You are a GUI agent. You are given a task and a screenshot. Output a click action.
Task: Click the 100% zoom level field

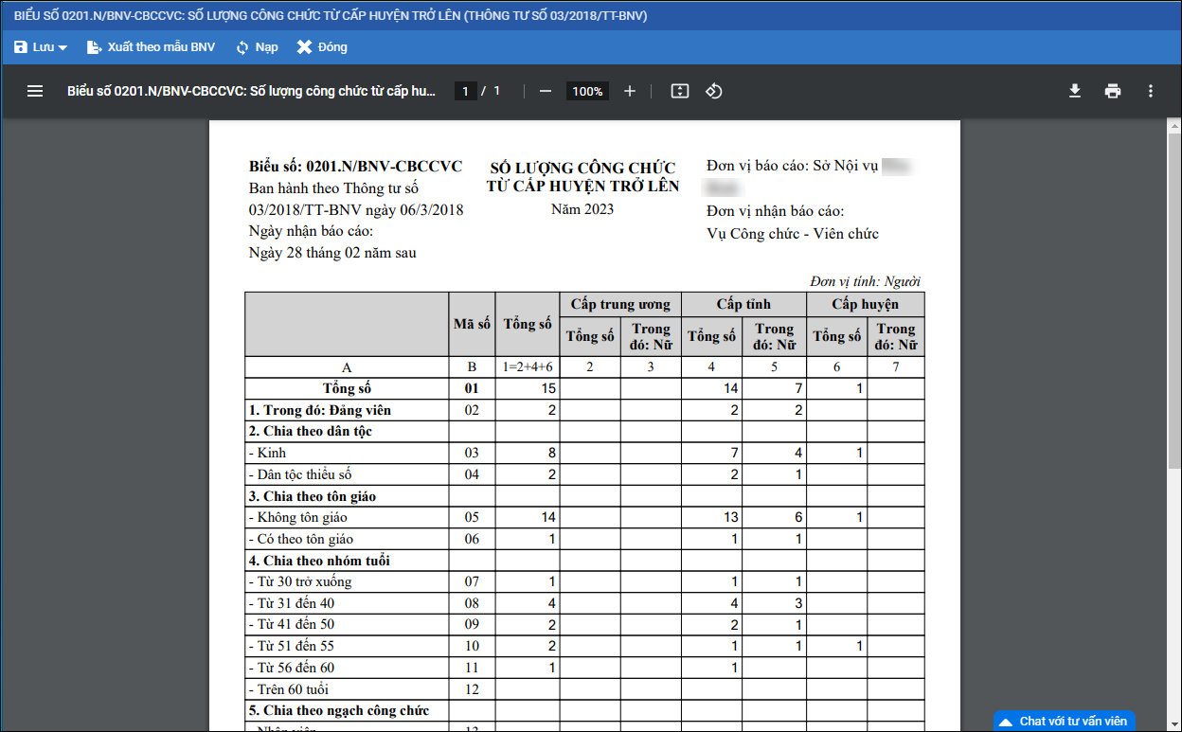(x=587, y=91)
